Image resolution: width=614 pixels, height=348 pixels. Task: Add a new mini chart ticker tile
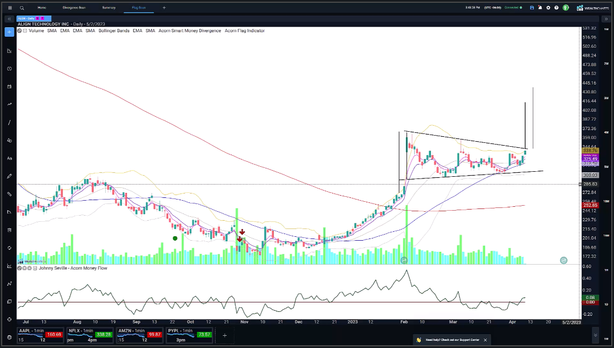(224, 335)
